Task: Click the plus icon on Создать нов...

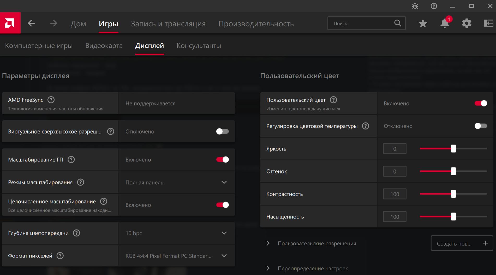Action: pos(485,243)
